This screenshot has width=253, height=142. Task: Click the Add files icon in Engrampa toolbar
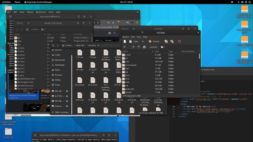[x=166, y=41]
